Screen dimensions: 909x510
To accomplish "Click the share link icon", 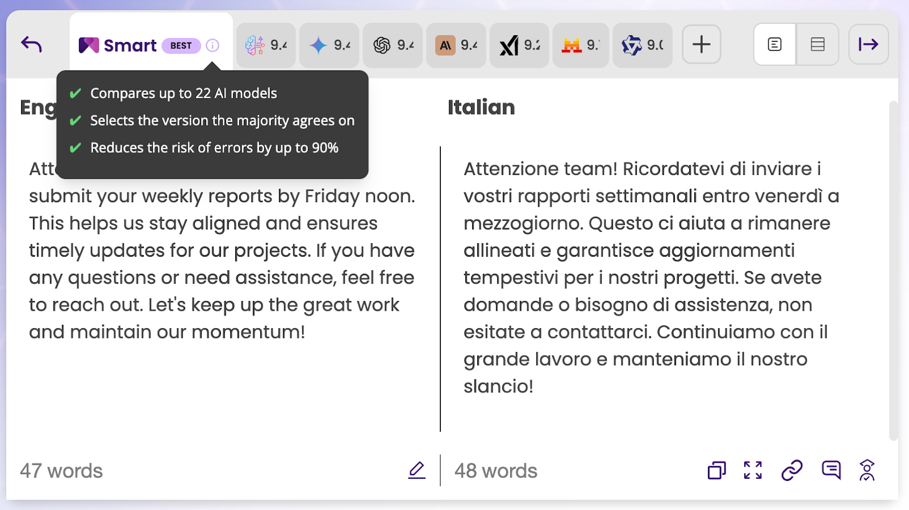I will [791, 470].
